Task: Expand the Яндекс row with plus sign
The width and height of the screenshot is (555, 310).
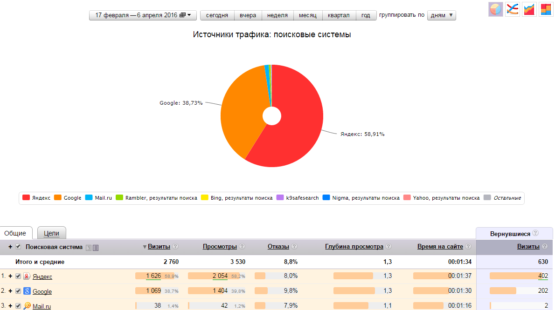Action: coord(10,276)
